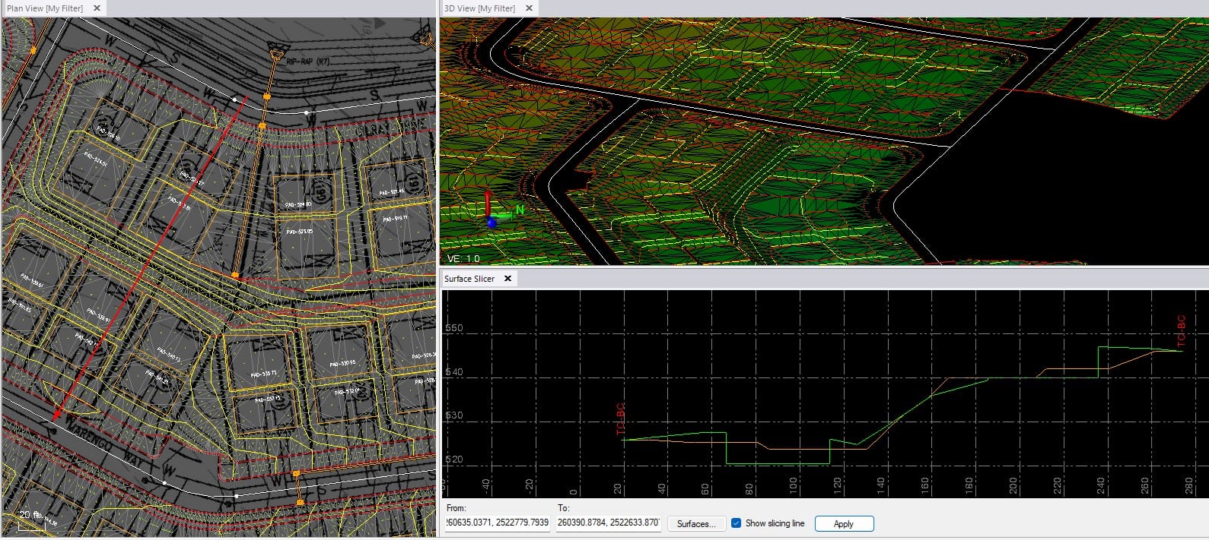Close the Plan View tab

97,8
